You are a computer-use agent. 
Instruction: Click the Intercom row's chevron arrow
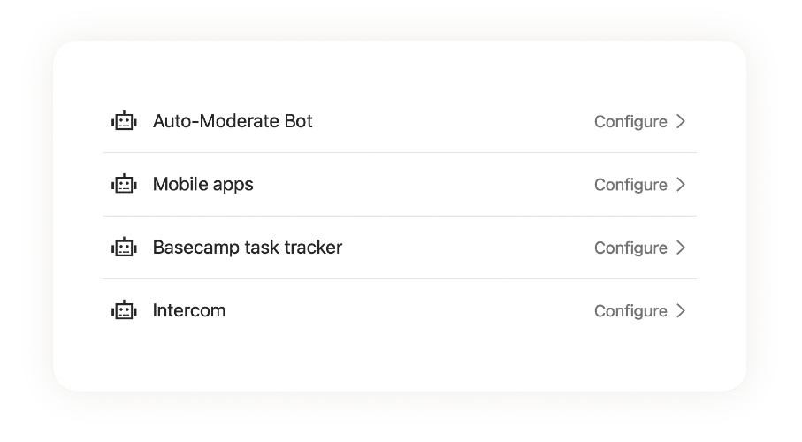coord(681,310)
